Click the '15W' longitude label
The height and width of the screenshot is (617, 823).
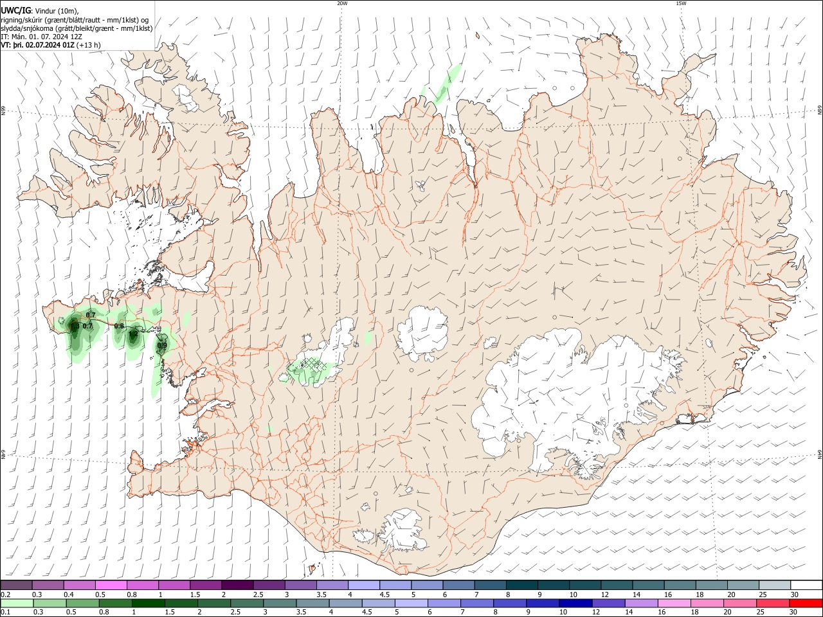coord(681,3)
